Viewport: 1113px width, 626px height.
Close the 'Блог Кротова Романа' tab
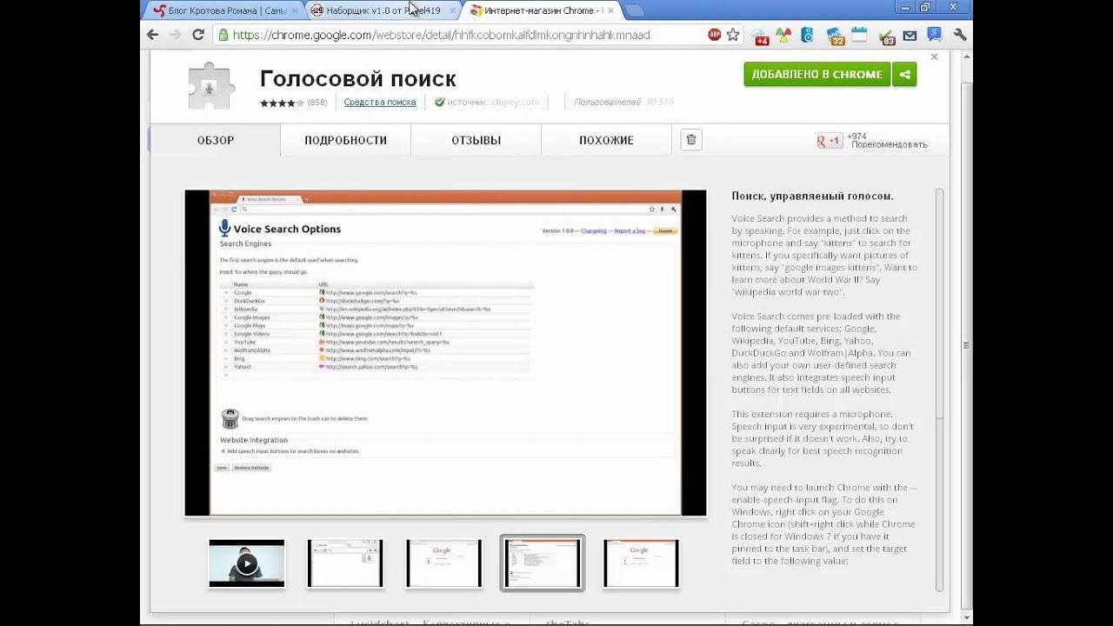tap(294, 10)
